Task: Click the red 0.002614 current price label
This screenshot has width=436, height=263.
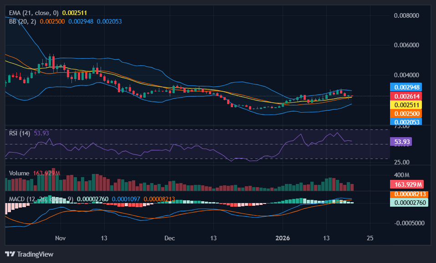Action: (406, 96)
